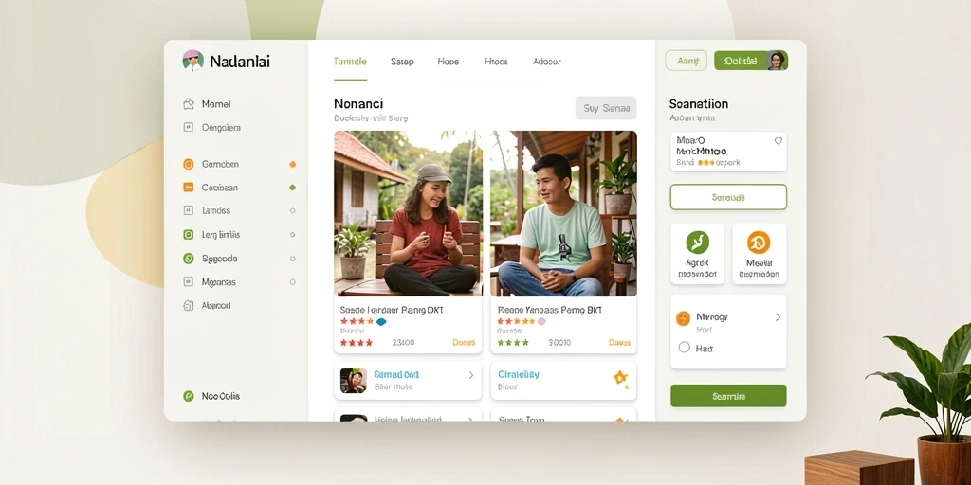Open the Mamel home icon in sidebar
This screenshot has height=485, width=971.
coord(189,104)
